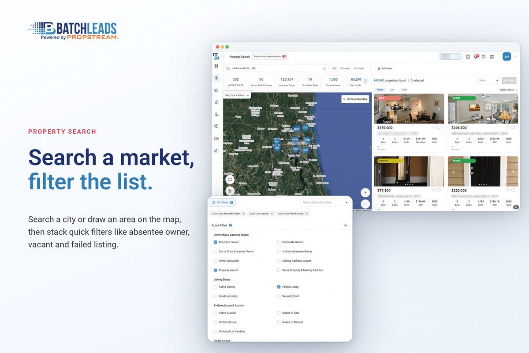Open the dashboard grid icon in sidebar

[x=216, y=66]
